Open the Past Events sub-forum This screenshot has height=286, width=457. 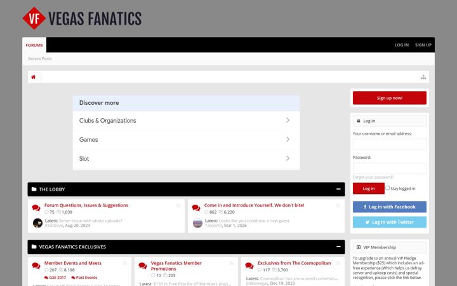(x=84, y=278)
